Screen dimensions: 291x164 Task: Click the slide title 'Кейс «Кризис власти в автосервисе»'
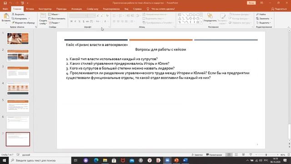pyautogui.click(x=97, y=45)
